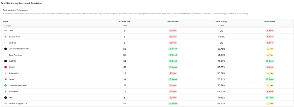Image resolution: width=294 pixels, height=107 pixels.
Task: Open the Reformation brand name
Action: pos(14,73)
